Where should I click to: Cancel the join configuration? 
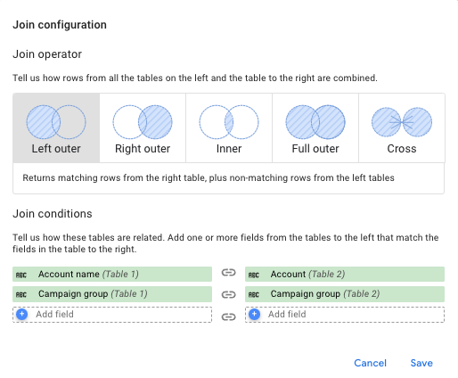pyautogui.click(x=370, y=363)
